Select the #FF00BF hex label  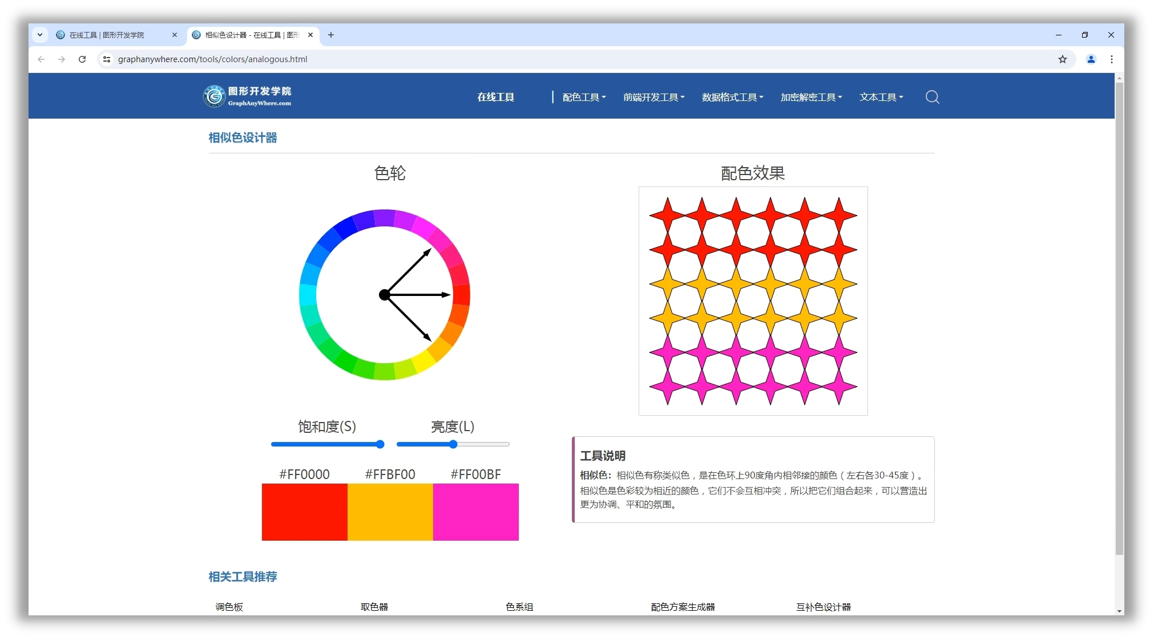[475, 474]
